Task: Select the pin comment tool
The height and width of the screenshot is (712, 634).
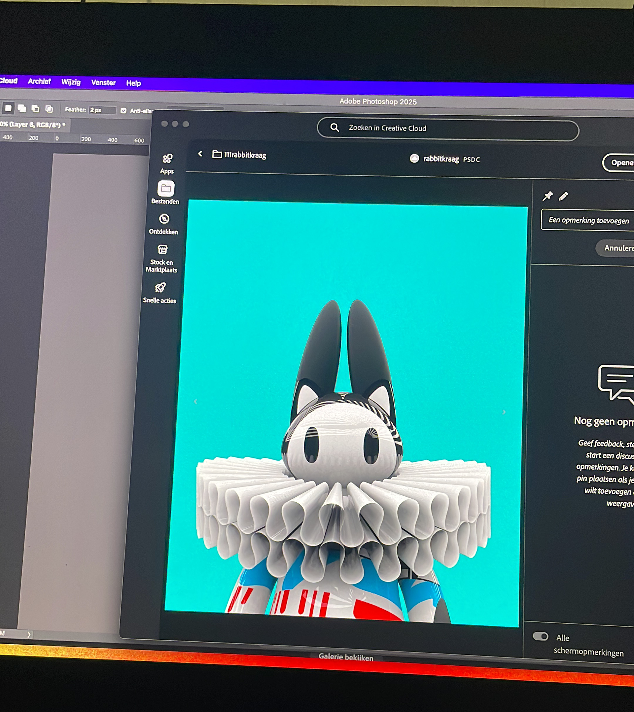Action: click(x=547, y=196)
